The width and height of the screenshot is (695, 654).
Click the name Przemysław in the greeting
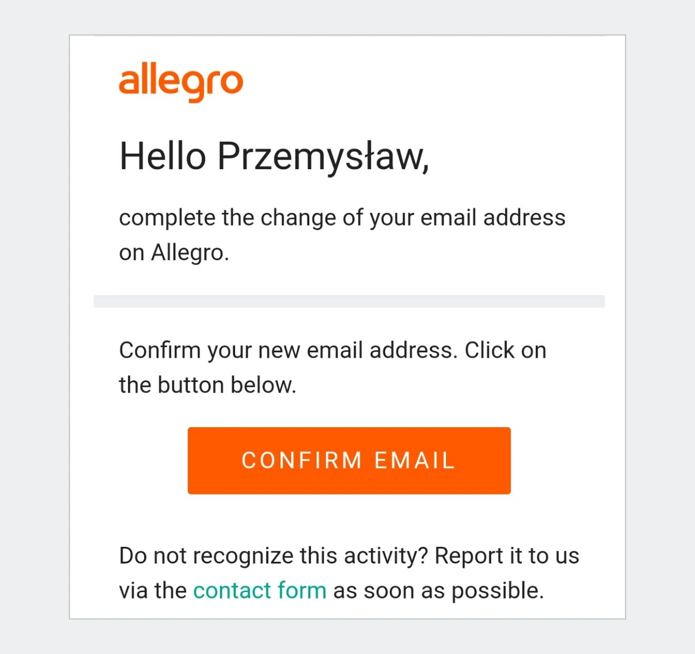323,157
